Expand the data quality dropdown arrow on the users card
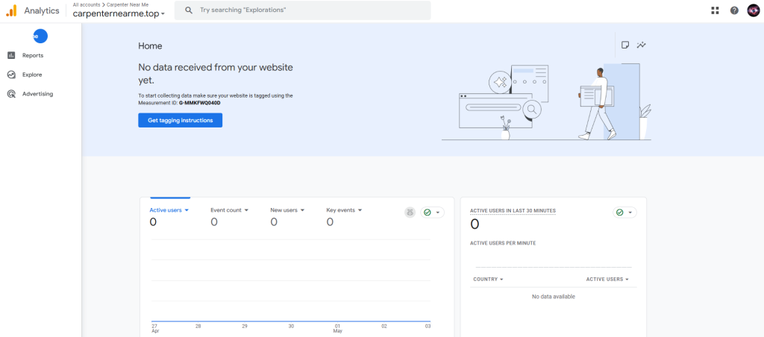The width and height of the screenshot is (764, 337). pyautogui.click(x=438, y=212)
